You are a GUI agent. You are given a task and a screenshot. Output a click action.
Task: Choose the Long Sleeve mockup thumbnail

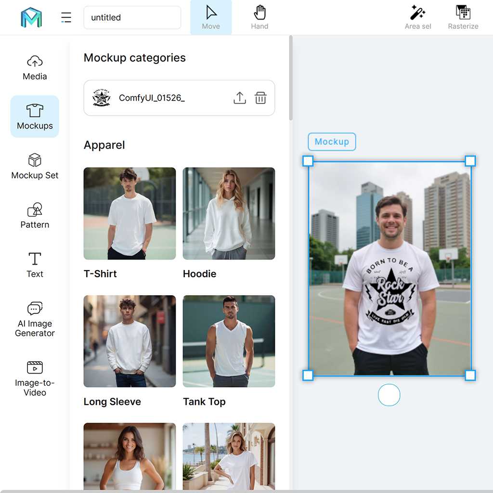tap(130, 341)
